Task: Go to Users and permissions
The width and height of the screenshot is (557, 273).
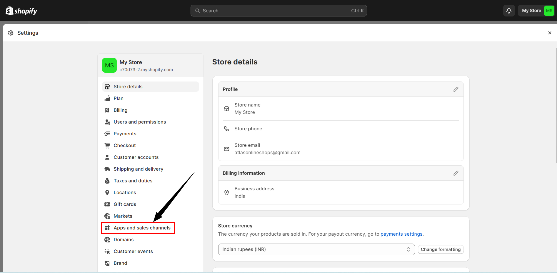Action: pyautogui.click(x=140, y=122)
